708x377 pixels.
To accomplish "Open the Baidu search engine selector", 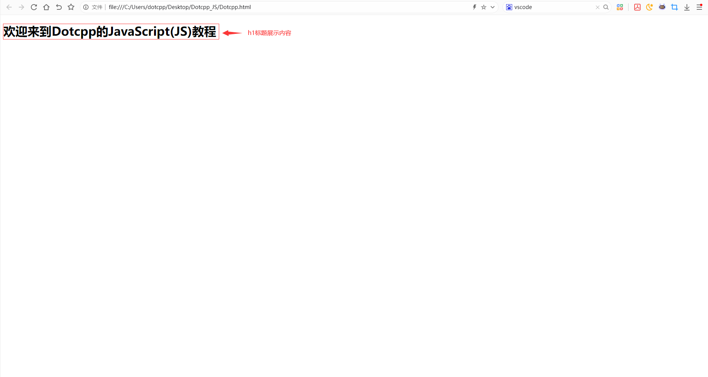I will tap(509, 7).
